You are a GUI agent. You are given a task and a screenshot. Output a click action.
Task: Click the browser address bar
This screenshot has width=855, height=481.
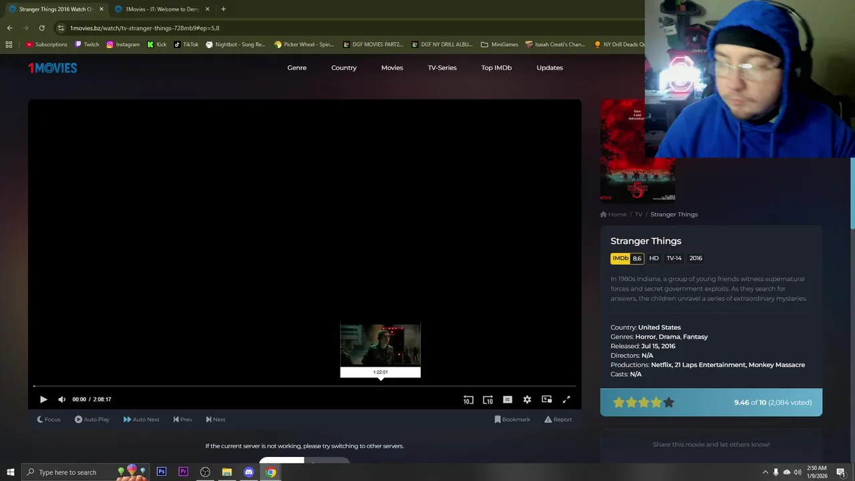pyautogui.click(x=347, y=28)
